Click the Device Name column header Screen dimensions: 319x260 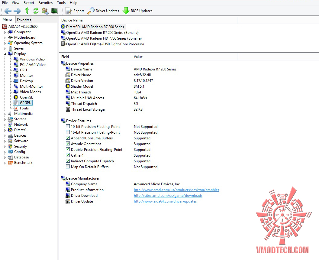(x=148, y=20)
